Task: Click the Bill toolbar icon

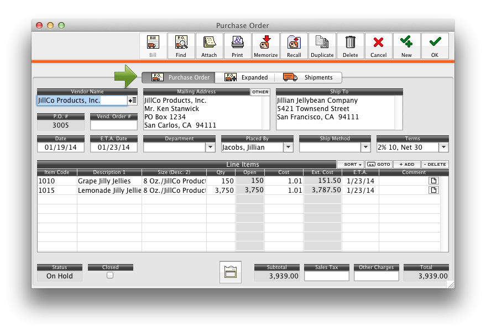Action: tap(153, 46)
